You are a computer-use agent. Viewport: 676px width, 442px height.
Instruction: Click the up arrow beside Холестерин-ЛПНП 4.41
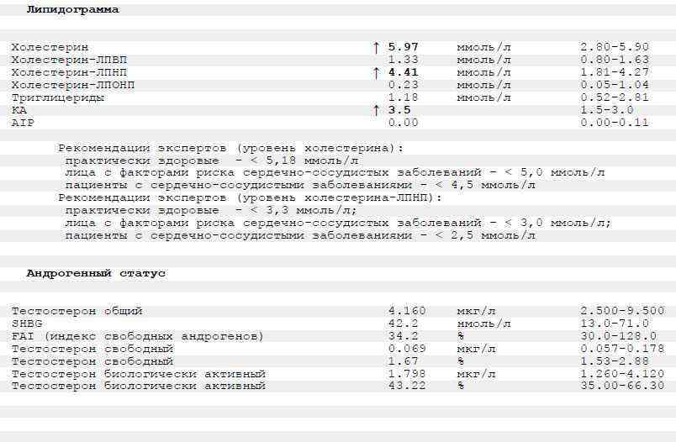tap(376, 73)
